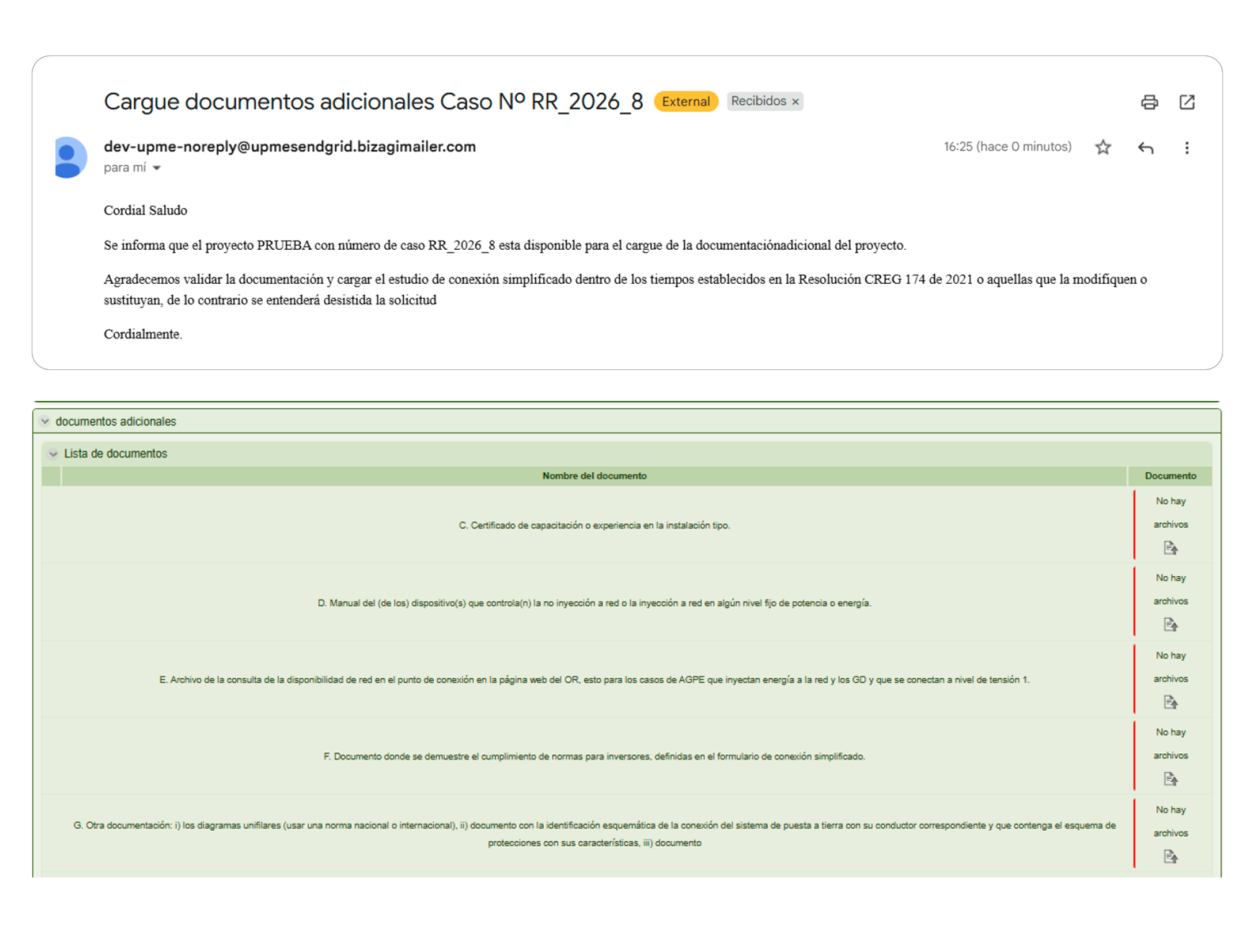Collapse the 'documentos adicionales' section
This screenshot has width=1254, height=941.
(45, 421)
